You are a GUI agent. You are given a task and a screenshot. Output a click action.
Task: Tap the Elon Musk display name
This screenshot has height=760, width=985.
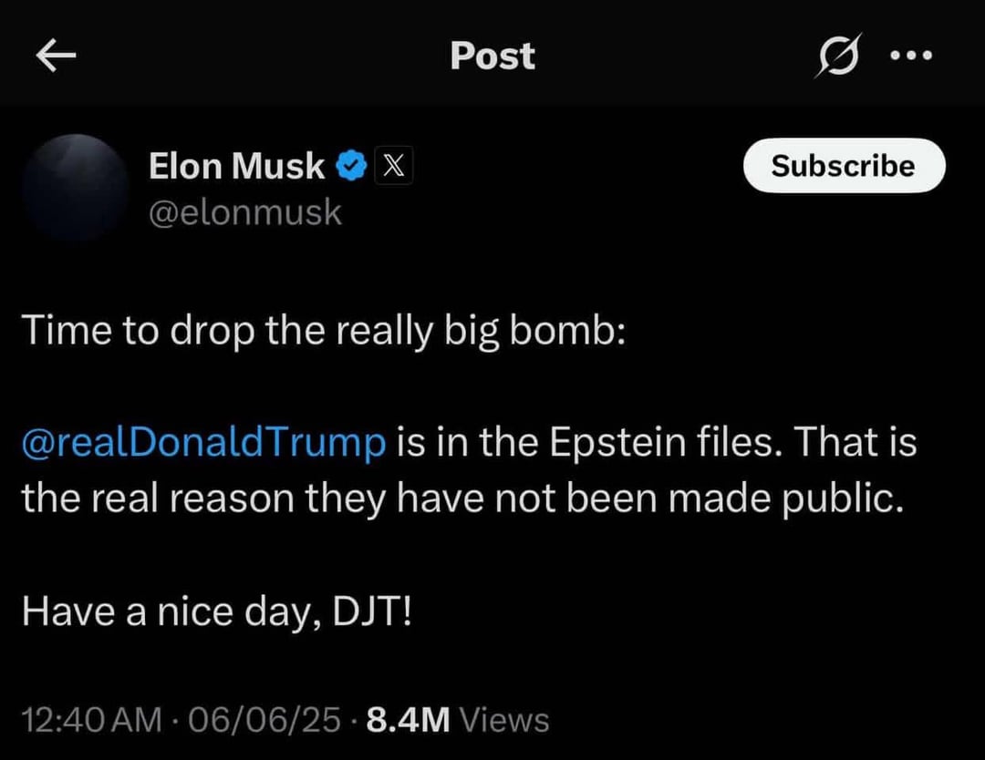point(236,166)
